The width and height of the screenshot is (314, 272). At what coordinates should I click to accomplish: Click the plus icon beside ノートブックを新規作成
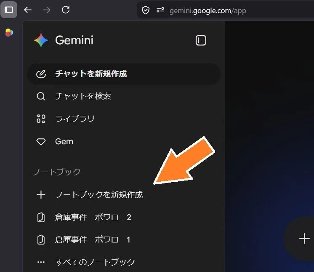[x=41, y=195]
